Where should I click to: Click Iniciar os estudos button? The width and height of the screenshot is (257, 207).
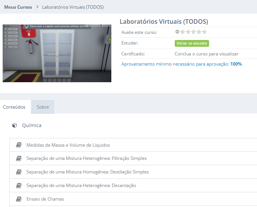[x=192, y=43]
